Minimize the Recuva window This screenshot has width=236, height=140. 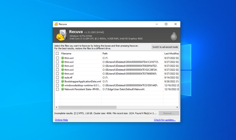pyautogui.click(x=157, y=24)
